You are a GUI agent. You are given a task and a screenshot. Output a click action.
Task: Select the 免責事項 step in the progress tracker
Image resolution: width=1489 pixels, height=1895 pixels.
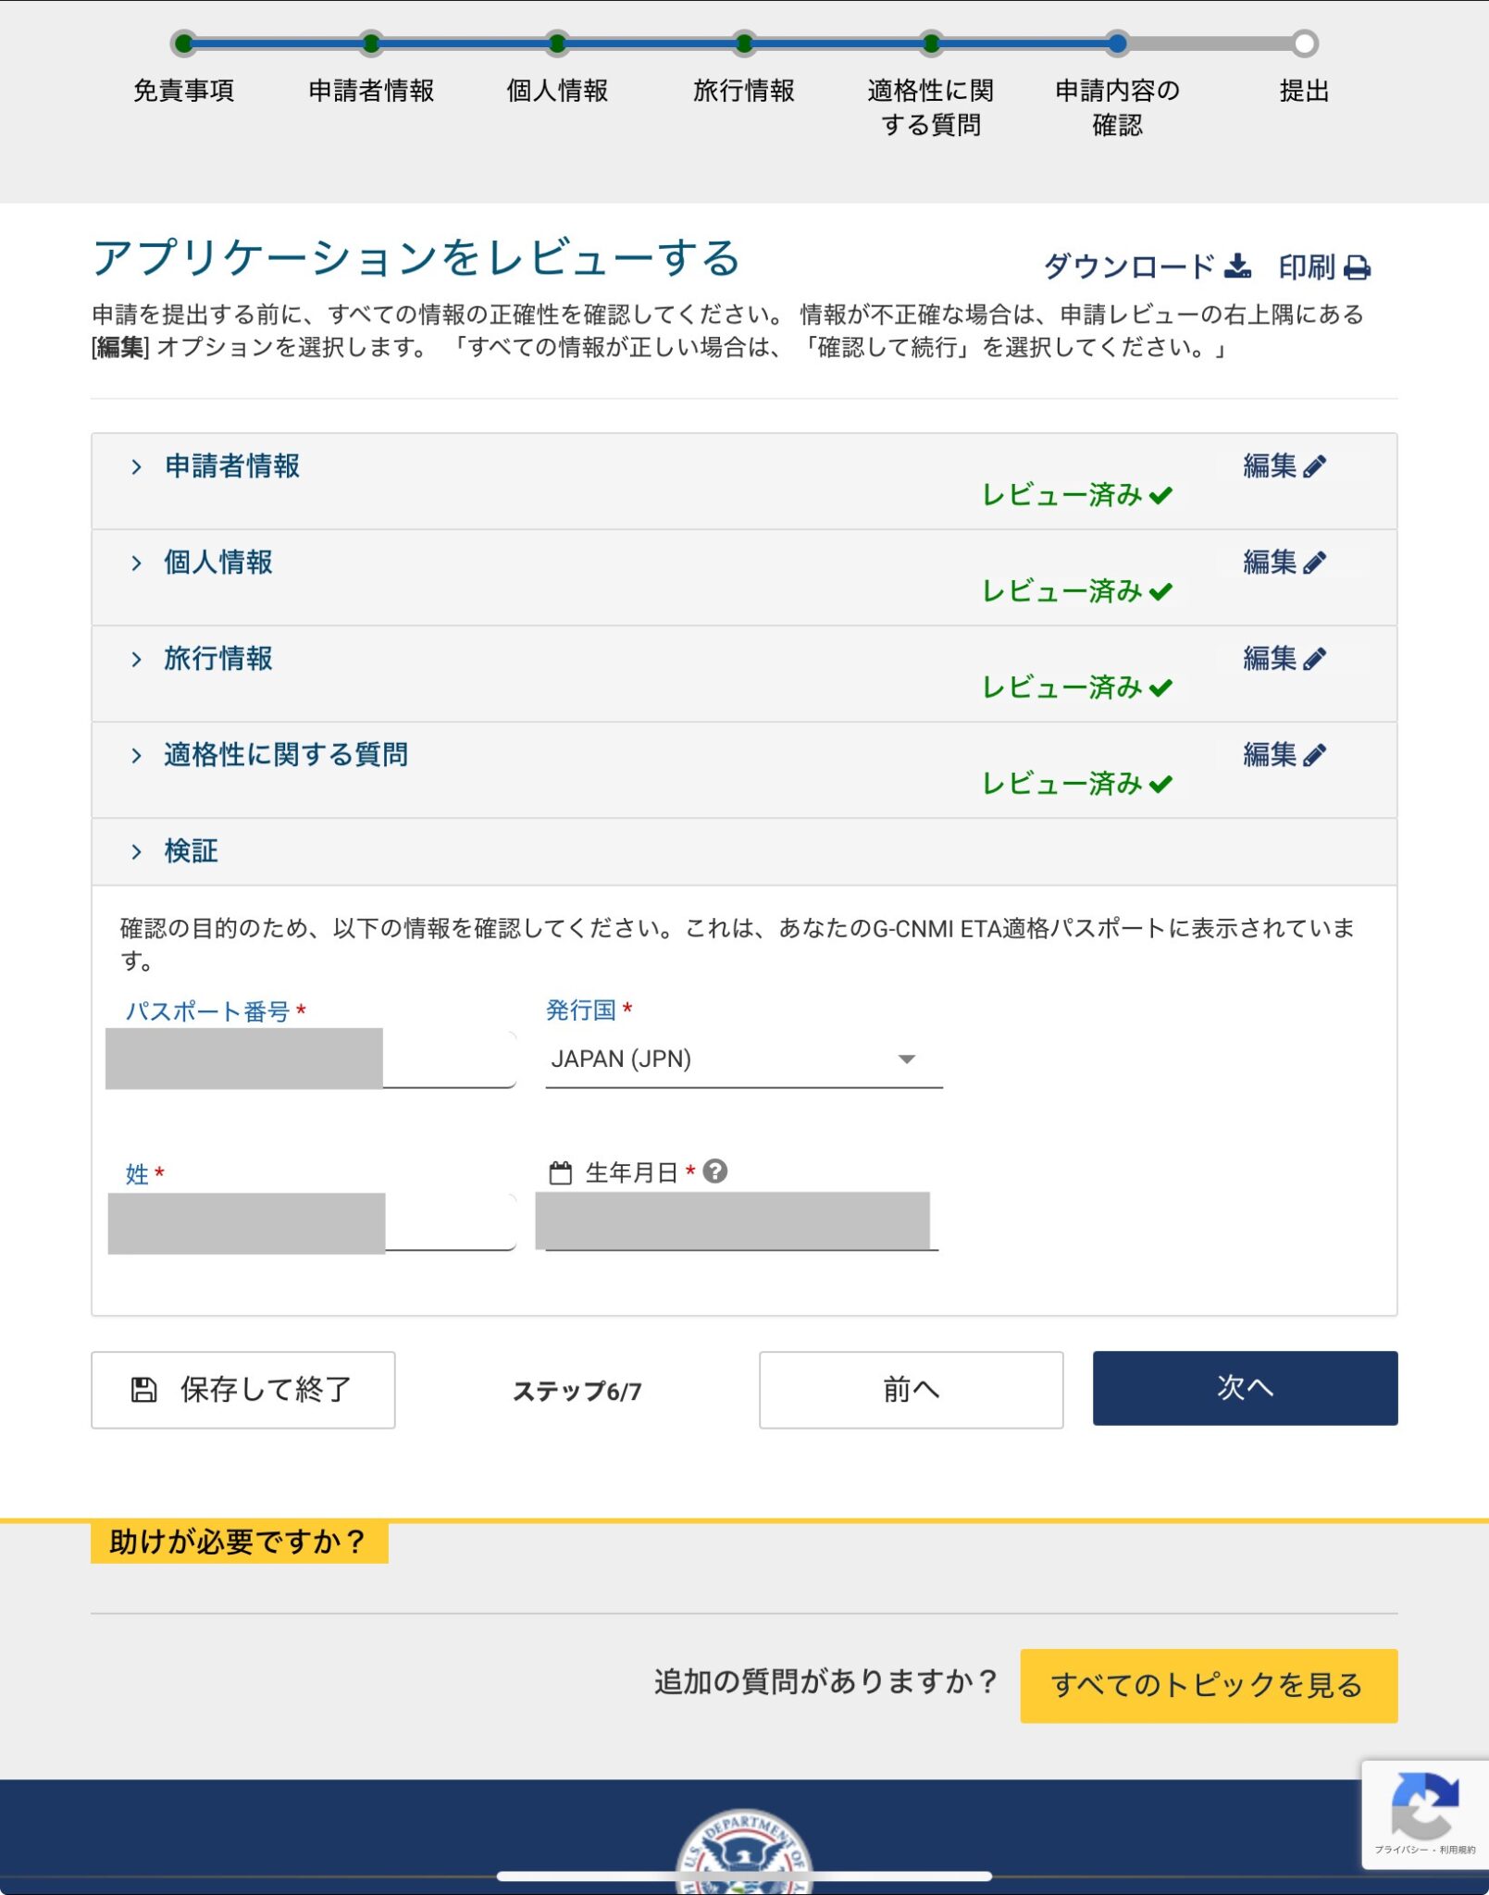click(x=186, y=43)
